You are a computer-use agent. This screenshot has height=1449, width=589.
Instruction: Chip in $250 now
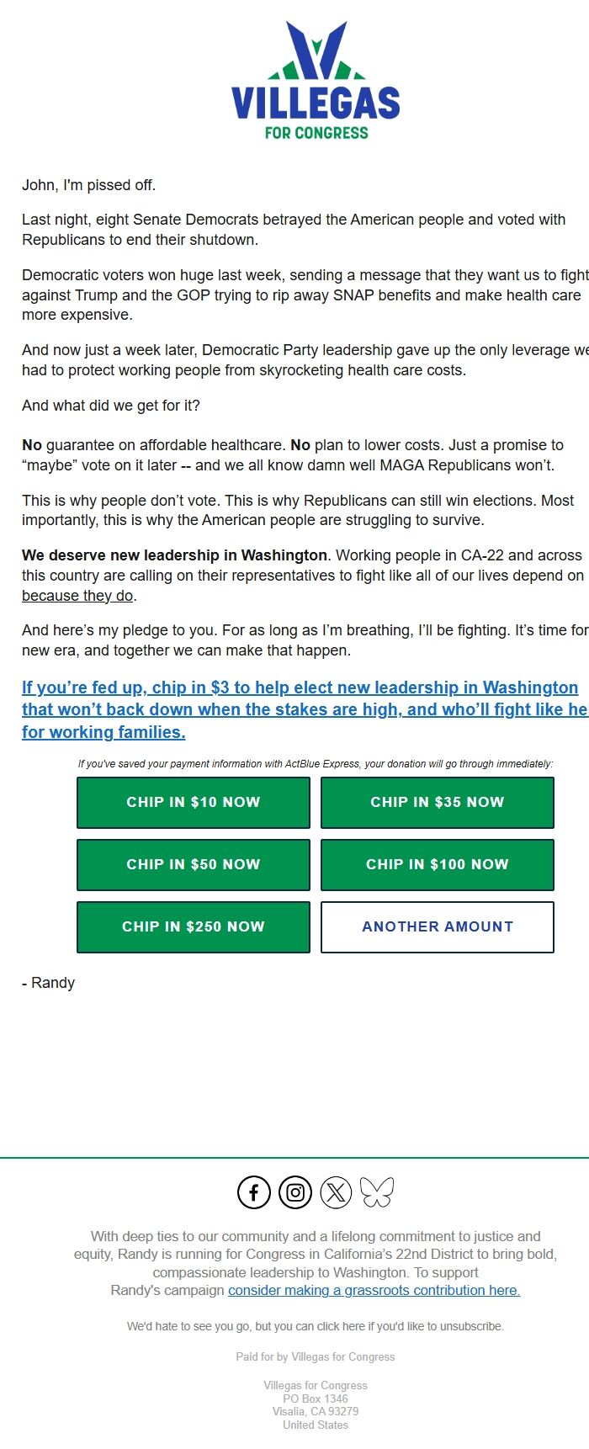point(193,926)
